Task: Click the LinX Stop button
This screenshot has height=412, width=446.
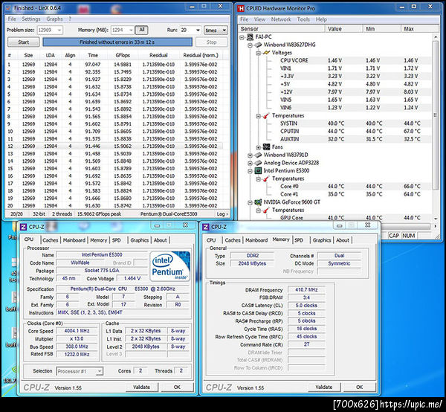Action: 211,42
